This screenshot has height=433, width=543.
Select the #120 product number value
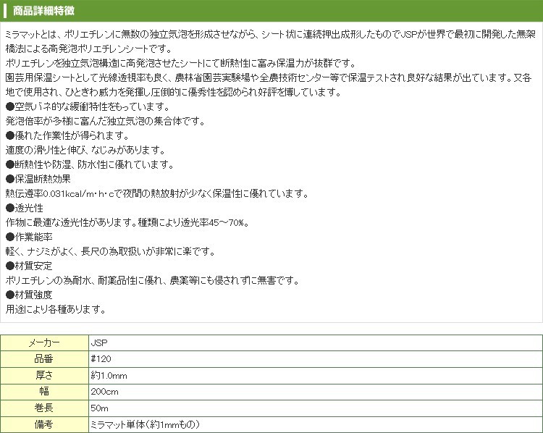click(101, 359)
